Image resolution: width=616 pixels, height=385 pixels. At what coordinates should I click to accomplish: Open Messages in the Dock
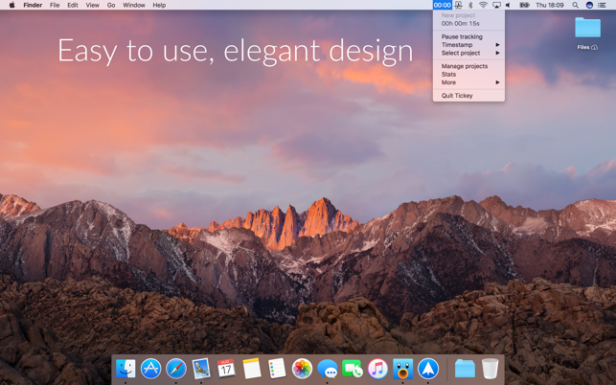[x=328, y=369]
